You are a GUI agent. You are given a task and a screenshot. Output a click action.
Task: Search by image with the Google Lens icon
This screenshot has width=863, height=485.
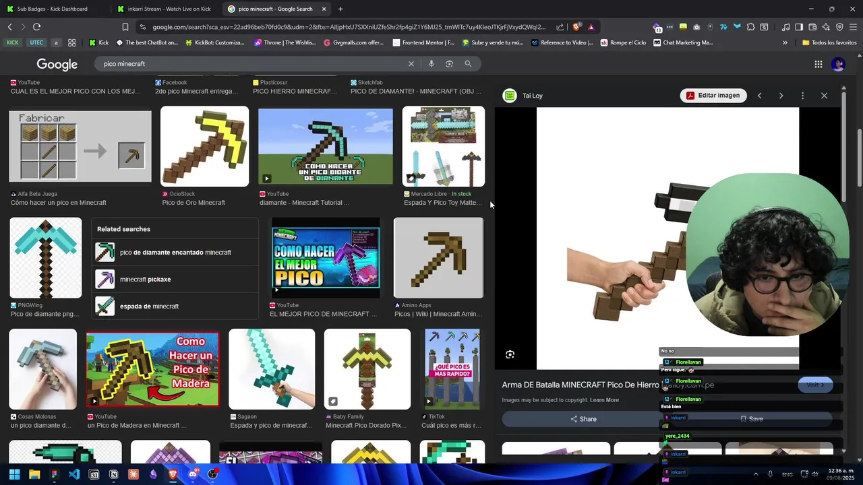[450, 64]
